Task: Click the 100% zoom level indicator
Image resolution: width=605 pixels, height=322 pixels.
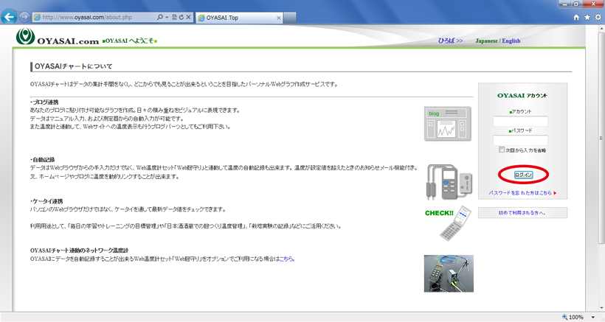Action: [x=573, y=318]
